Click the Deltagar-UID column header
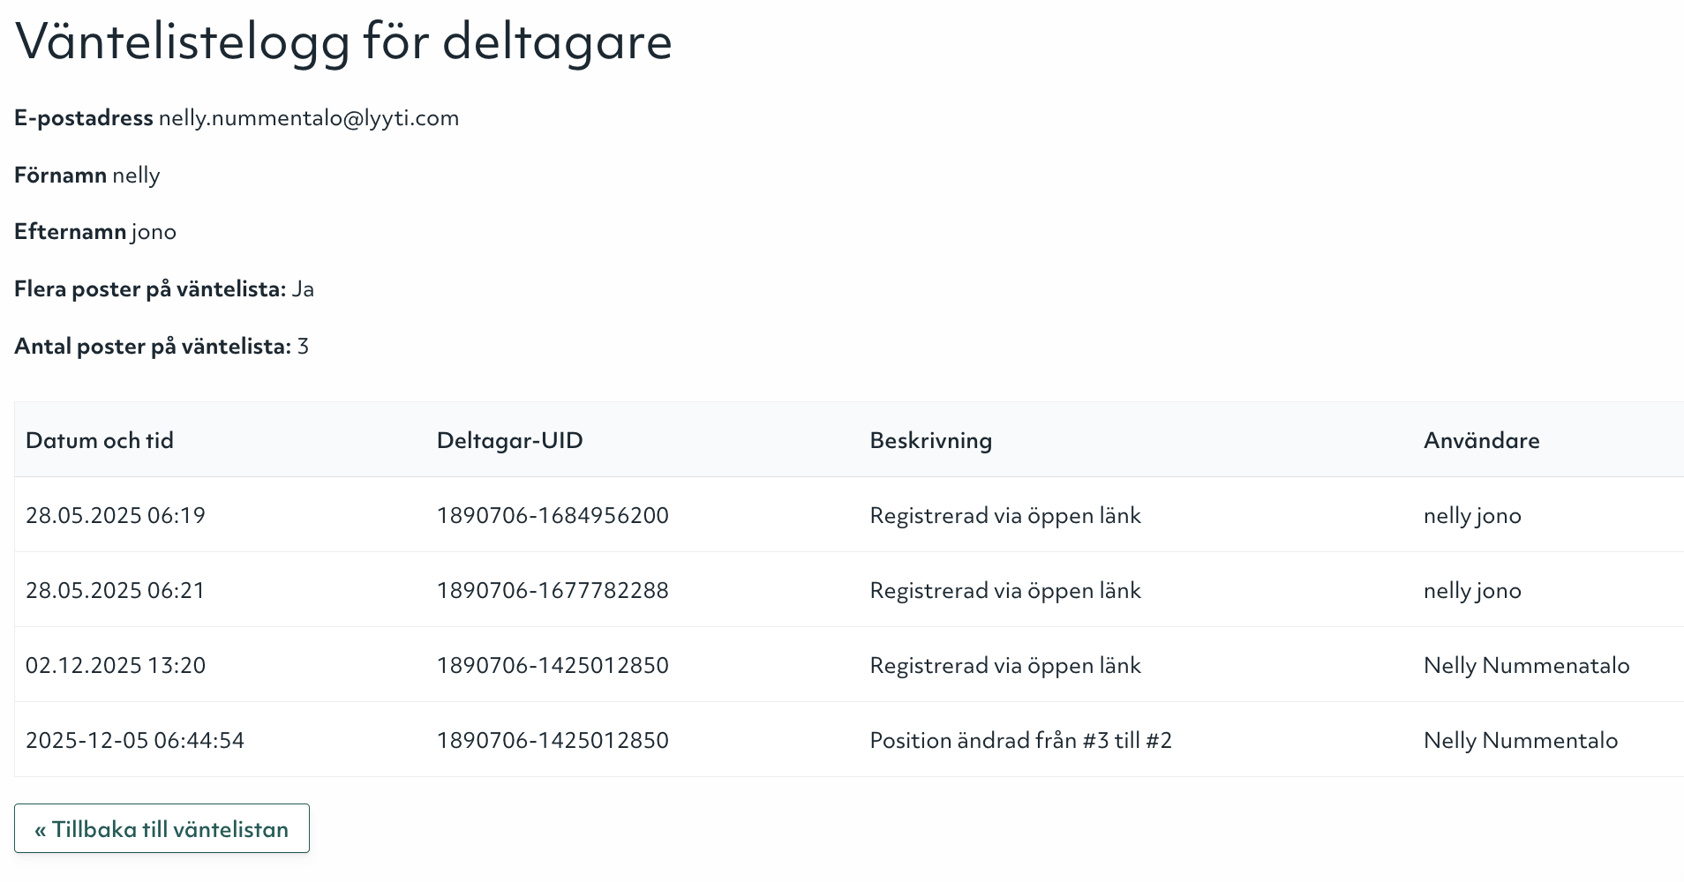 tap(509, 440)
